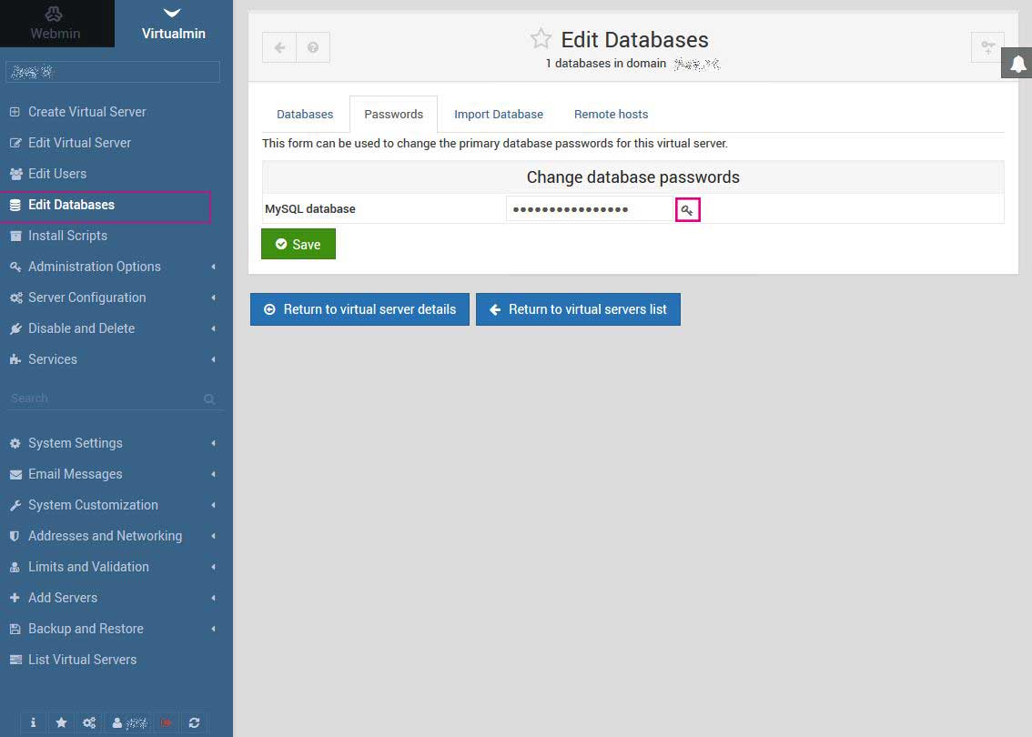The width and height of the screenshot is (1032, 737).
Task: Open the domain selector dropdown
Action: (113, 72)
